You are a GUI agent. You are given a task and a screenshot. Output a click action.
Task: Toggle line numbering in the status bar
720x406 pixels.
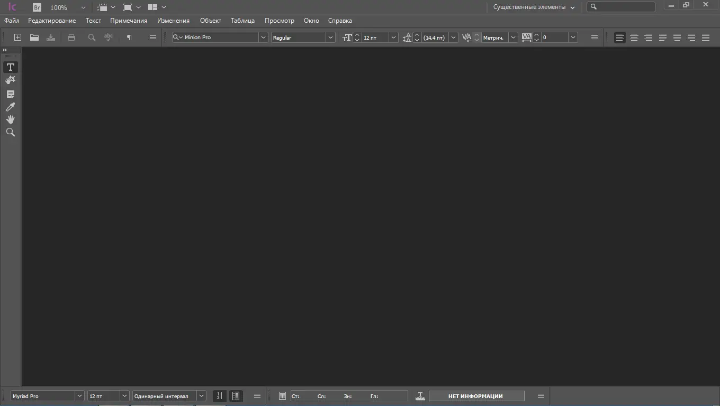(219, 395)
